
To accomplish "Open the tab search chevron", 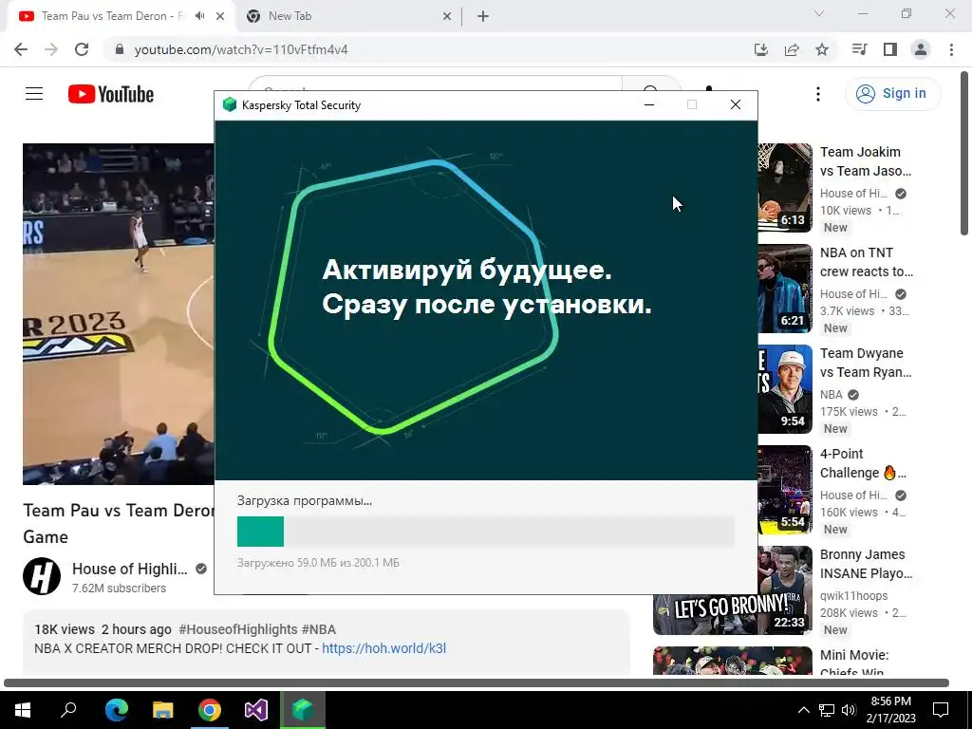I will tap(819, 13).
